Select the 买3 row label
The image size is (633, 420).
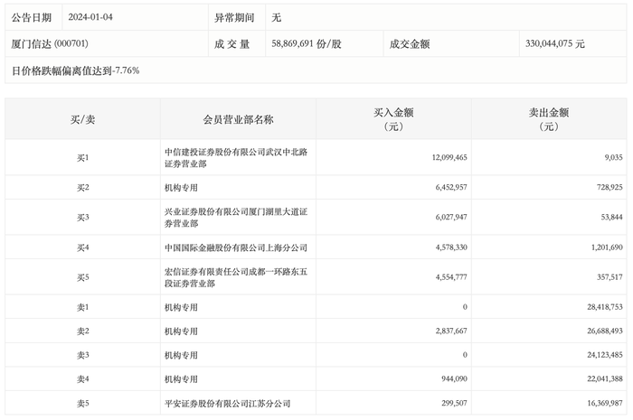coord(82,218)
